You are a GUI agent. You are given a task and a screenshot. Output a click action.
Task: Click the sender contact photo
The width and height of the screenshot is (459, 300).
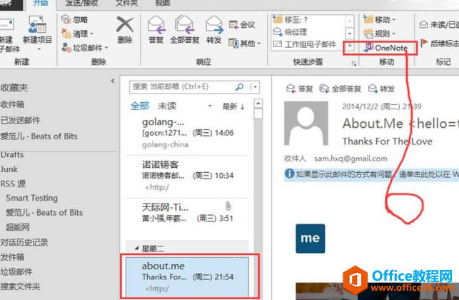(x=306, y=123)
